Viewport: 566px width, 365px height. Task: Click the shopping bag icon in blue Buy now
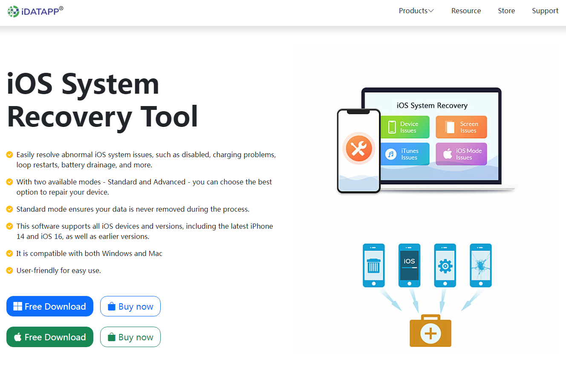[x=112, y=306]
